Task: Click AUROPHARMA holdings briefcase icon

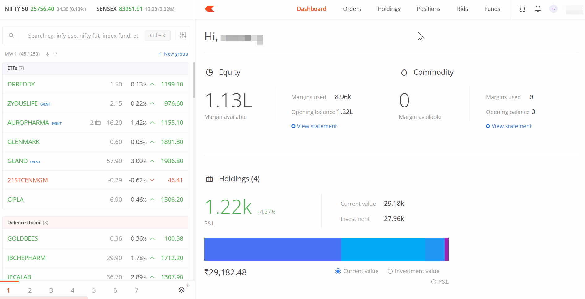Action: [x=98, y=123]
